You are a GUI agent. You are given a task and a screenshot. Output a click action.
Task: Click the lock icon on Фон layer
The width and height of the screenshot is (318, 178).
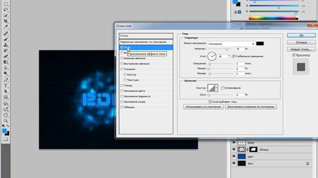(308, 164)
